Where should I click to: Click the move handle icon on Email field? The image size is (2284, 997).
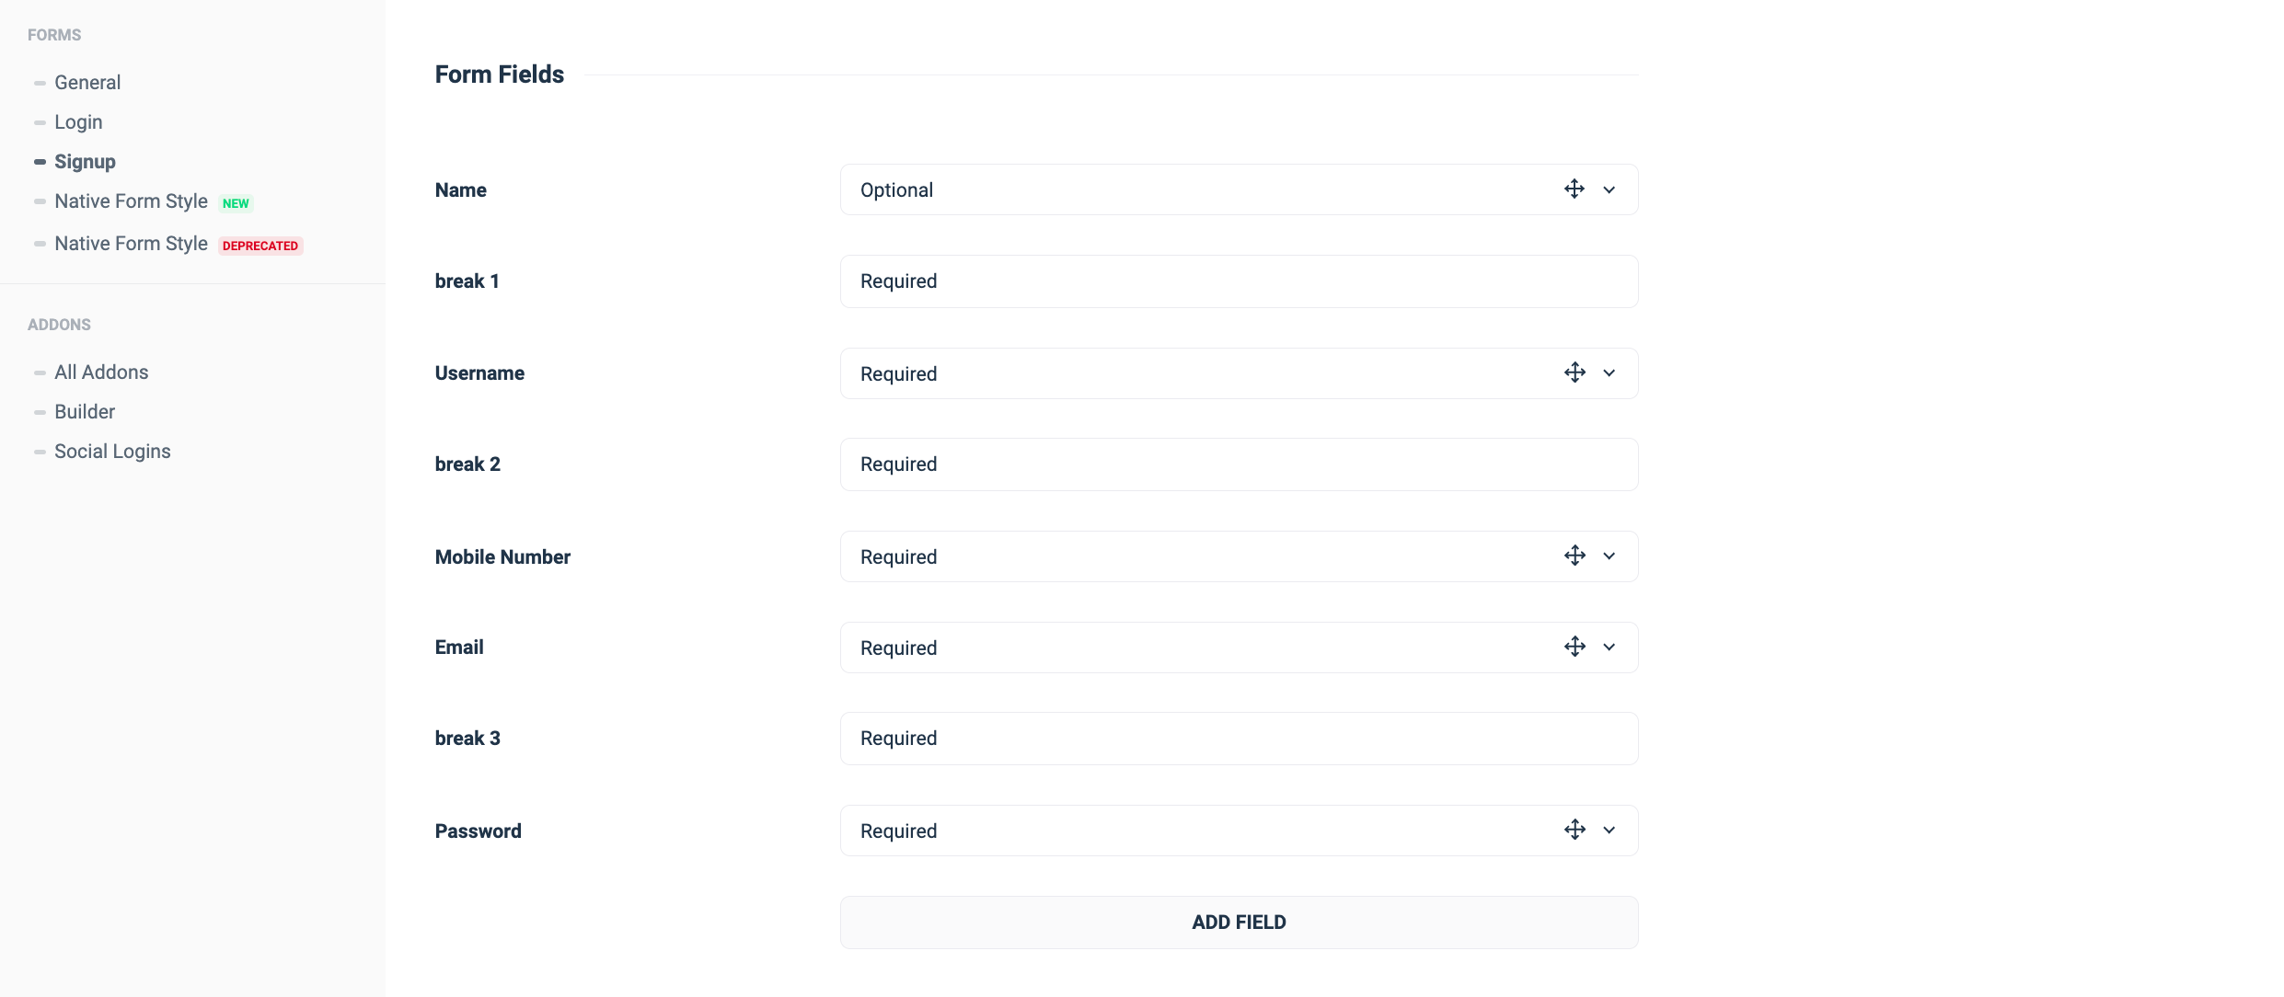(1575, 647)
